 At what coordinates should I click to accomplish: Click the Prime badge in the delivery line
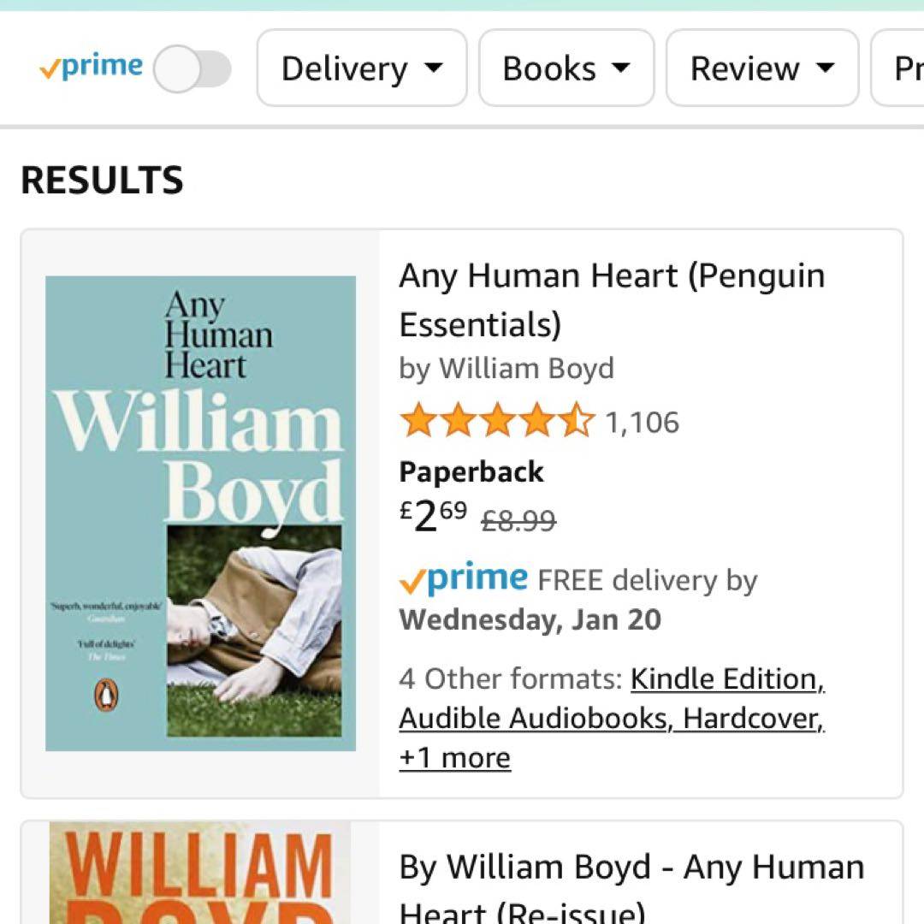click(x=464, y=580)
